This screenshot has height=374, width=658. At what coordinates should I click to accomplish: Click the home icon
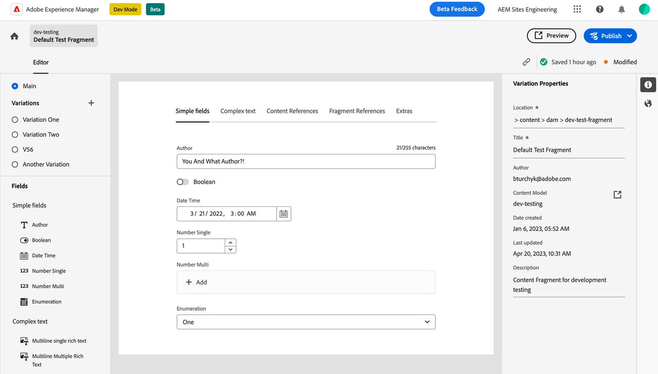tap(14, 36)
